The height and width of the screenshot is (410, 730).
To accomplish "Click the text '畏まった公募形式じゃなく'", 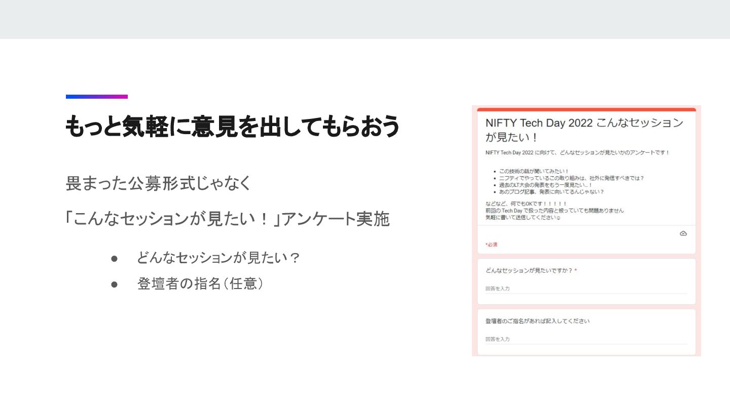I will (x=159, y=183).
